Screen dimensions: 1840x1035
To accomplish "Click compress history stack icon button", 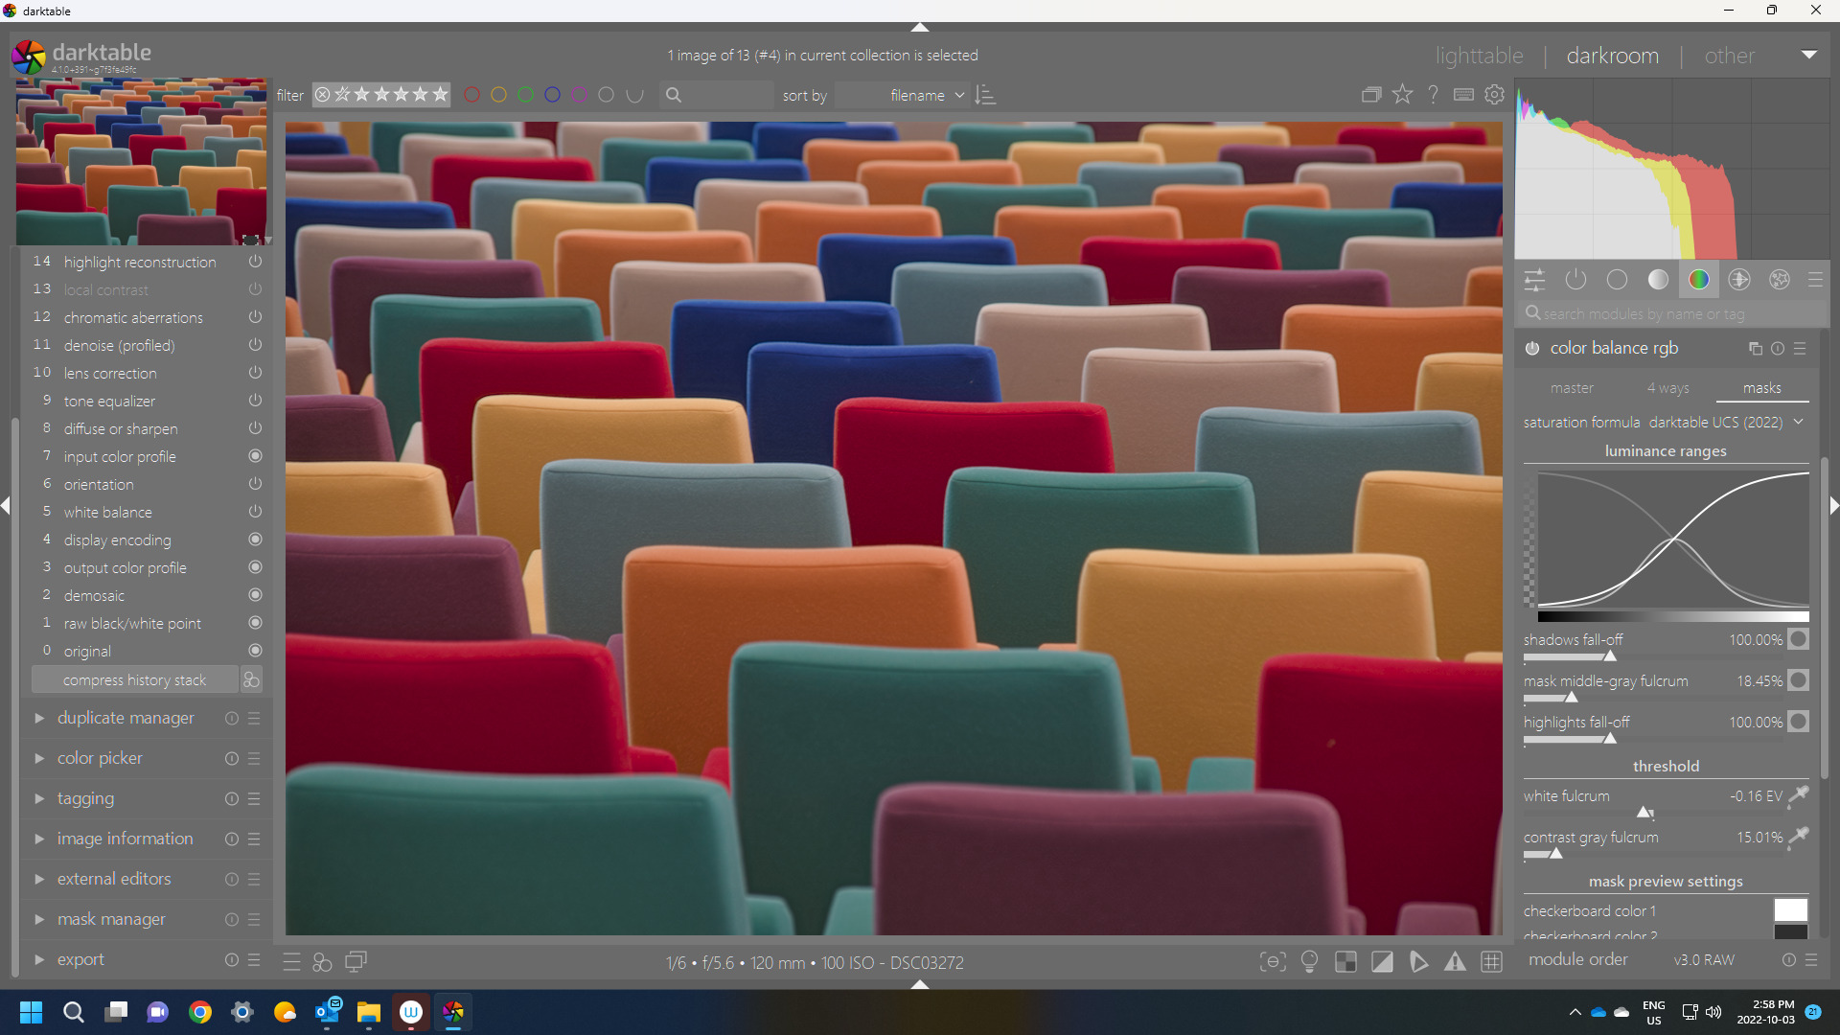I will tap(251, 679).
